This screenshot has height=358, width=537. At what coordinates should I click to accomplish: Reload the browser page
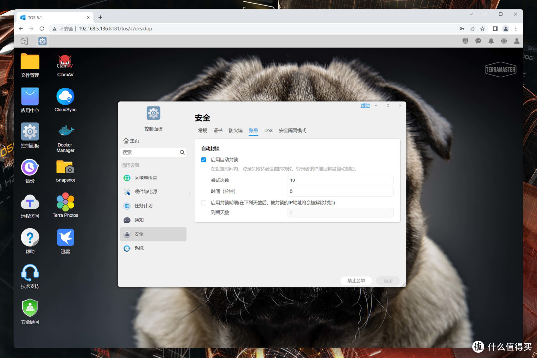(x=42, y=29)
